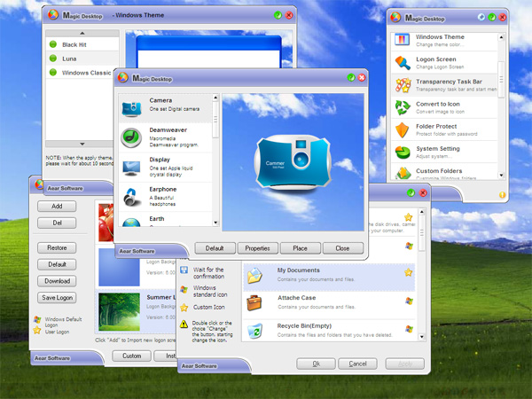Open the Windows Theme menu entry
Screen dimensions: 532x399
[x=444, y=40]
